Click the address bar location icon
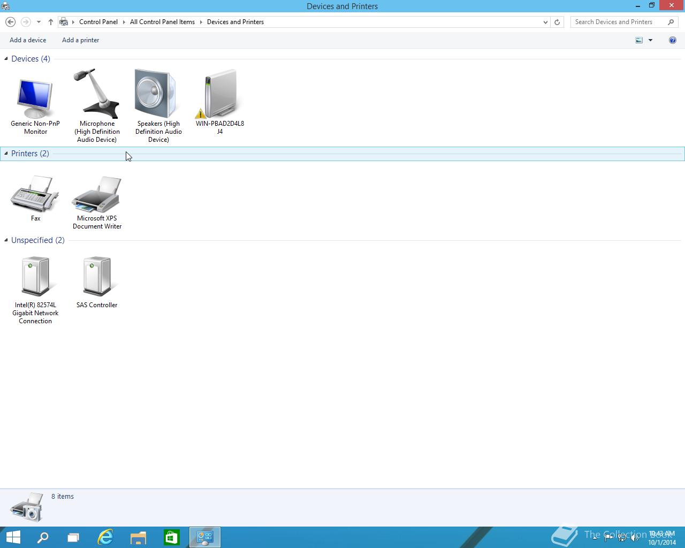The image size is (685, 548). pyautogui.click(x=64, y=22)
